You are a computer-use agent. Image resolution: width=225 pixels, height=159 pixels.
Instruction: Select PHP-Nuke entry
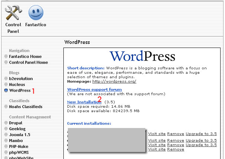click(19, 146)
